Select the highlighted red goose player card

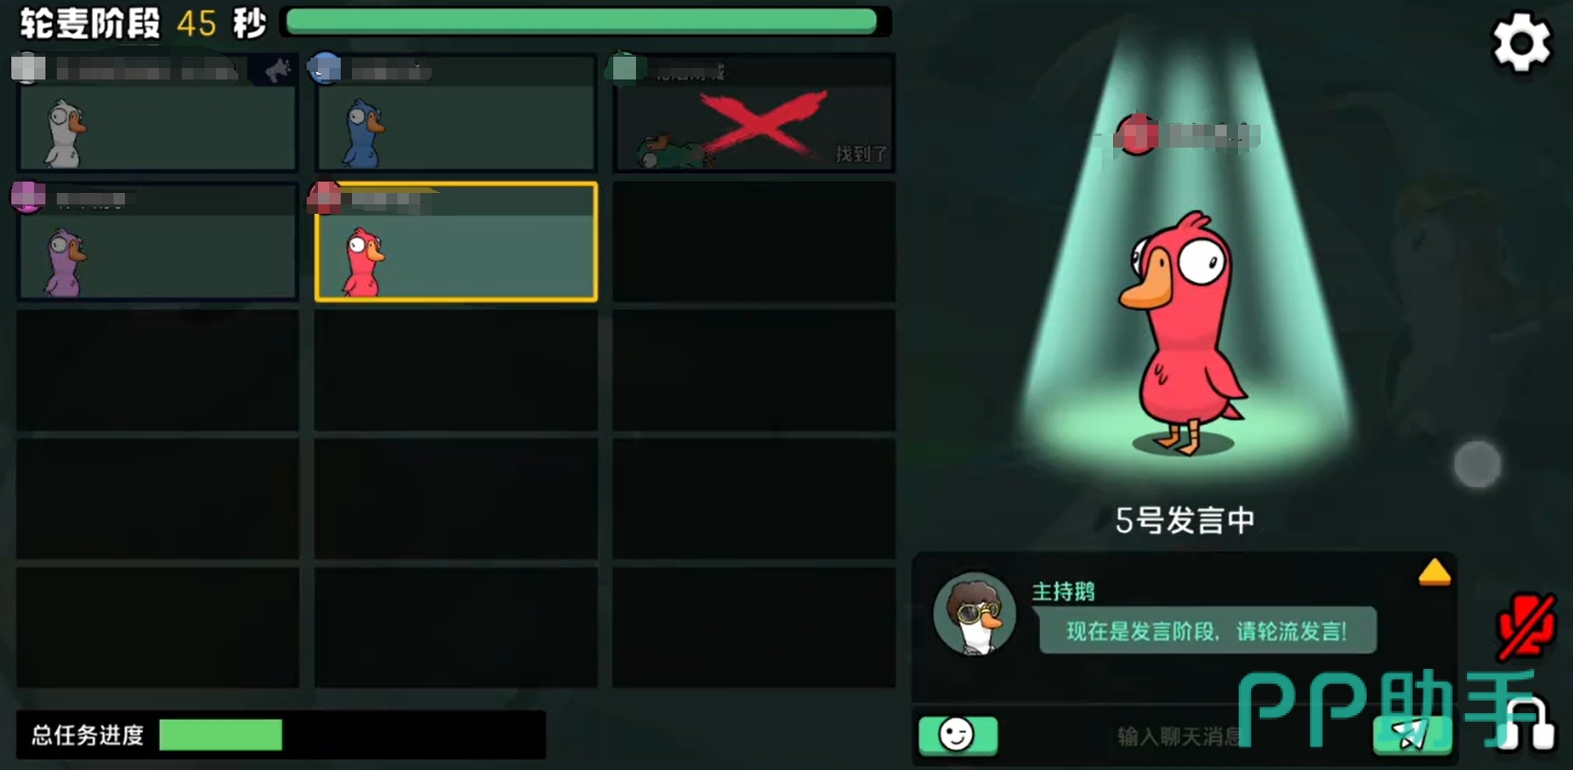[x=455, y=242]
